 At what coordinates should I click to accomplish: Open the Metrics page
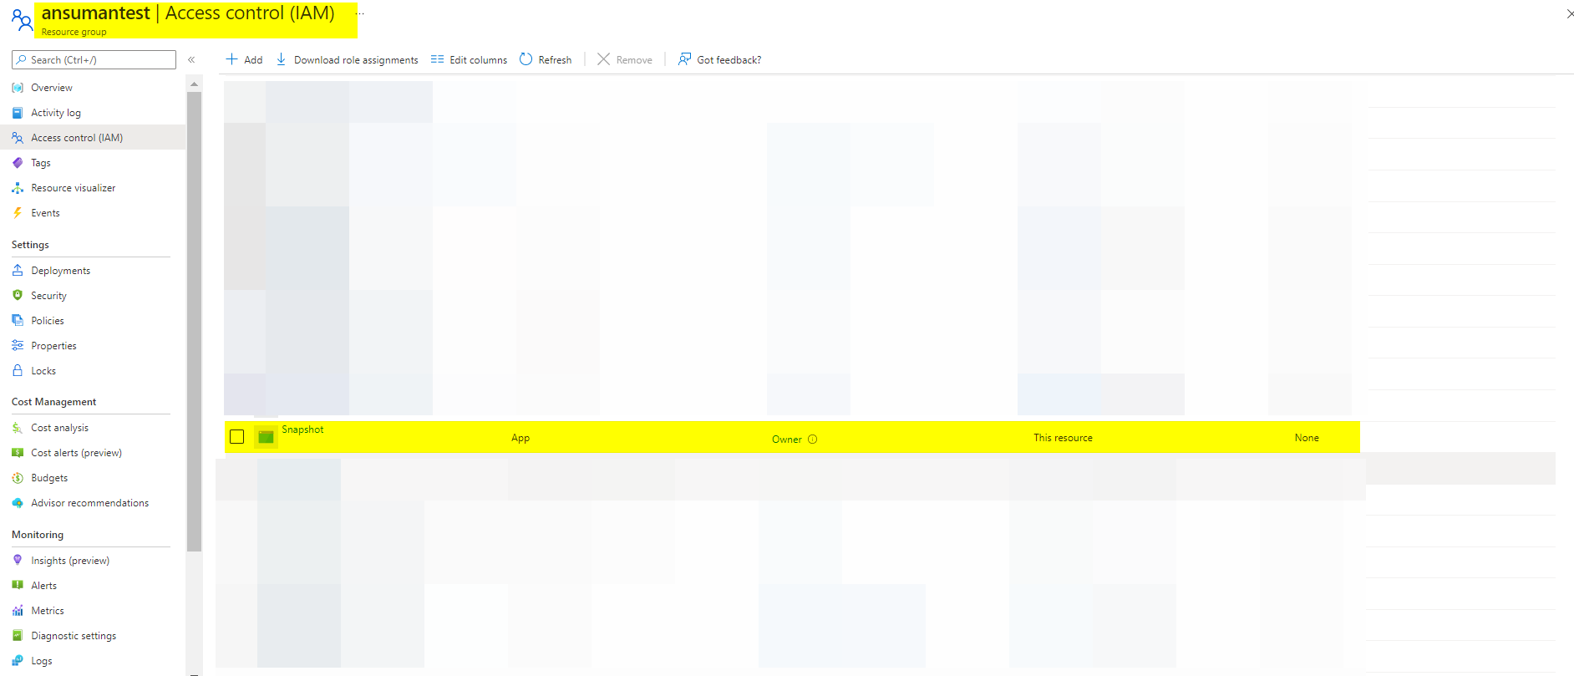point(48,611)
